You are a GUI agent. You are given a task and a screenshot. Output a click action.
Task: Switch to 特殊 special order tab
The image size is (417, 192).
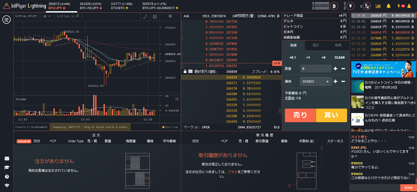tap(338, 45)
